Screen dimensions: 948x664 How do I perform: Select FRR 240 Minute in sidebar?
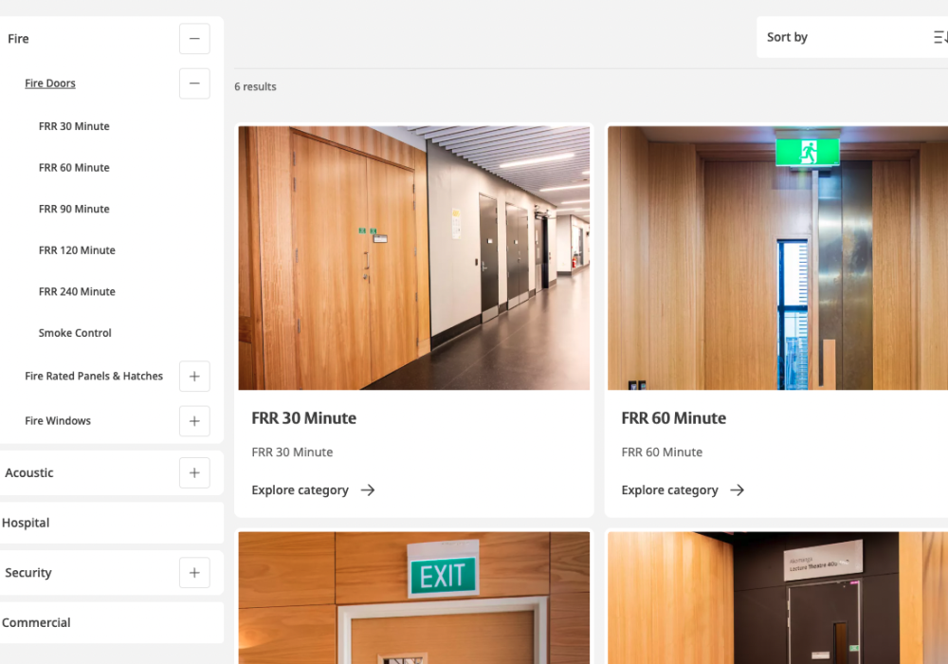coord(77,291)
